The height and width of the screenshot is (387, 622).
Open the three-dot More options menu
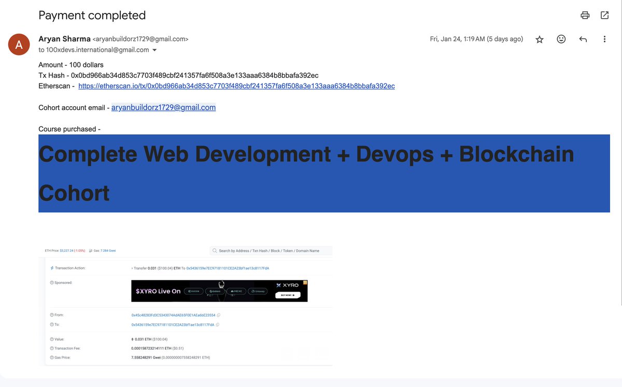604,39
